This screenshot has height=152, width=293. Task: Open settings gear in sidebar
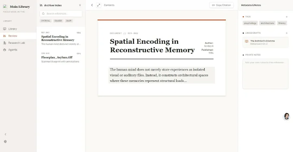pyautogui.click(x=5, y=141)
